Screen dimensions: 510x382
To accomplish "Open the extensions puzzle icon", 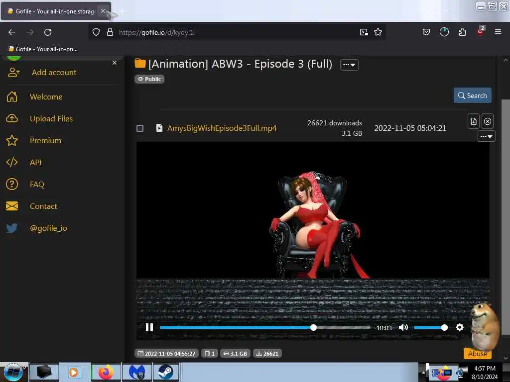I will pos(462,32).
